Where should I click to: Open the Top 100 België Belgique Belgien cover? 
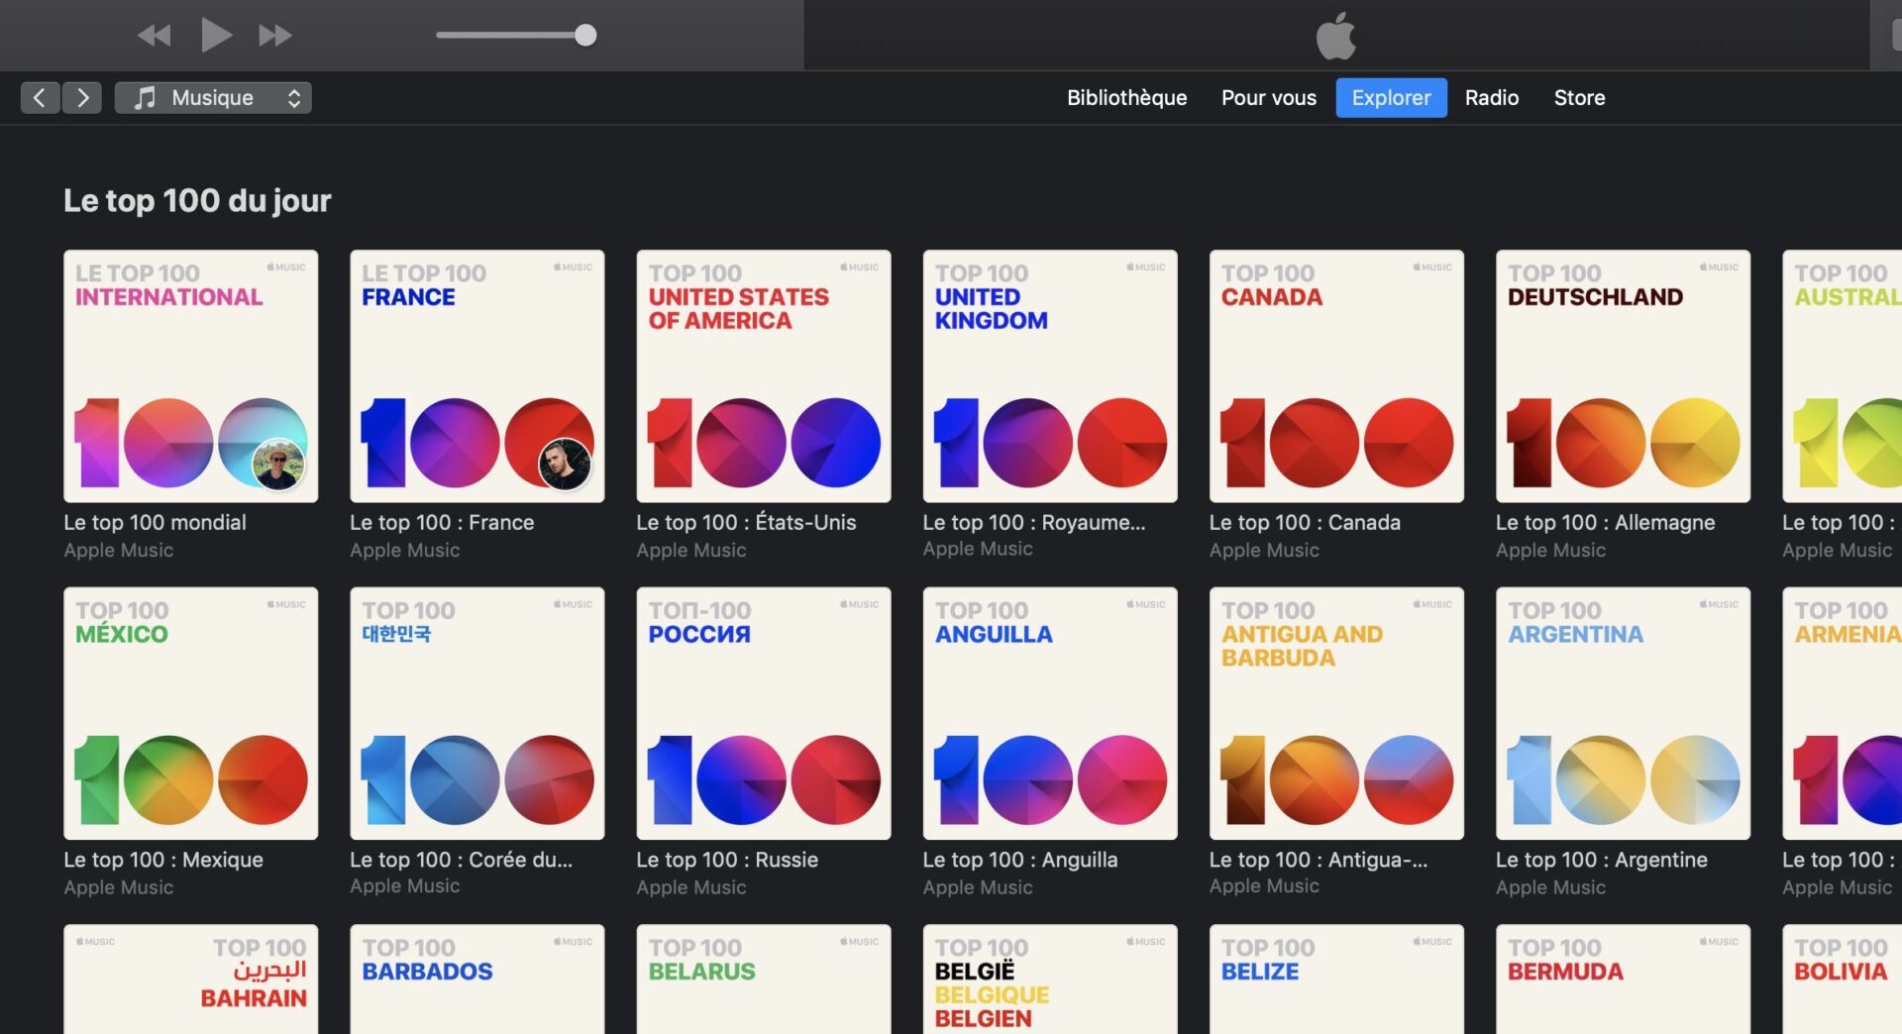[x=1050, y=980]
